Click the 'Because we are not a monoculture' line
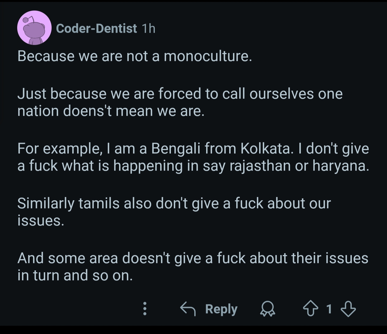This screenshot has width=387, height=334. point(135,56)
